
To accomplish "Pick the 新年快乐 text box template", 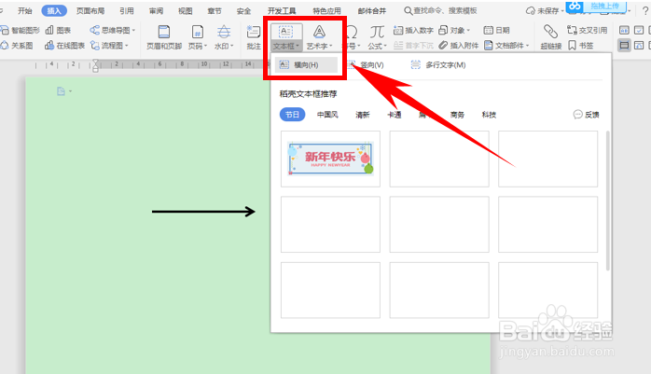I will (330, 159).
